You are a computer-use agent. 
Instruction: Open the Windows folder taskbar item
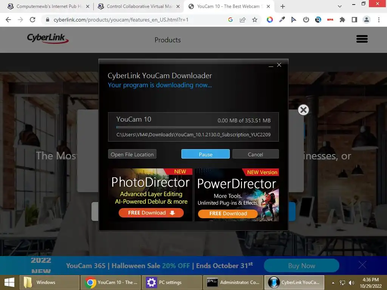tap(50, 282)
